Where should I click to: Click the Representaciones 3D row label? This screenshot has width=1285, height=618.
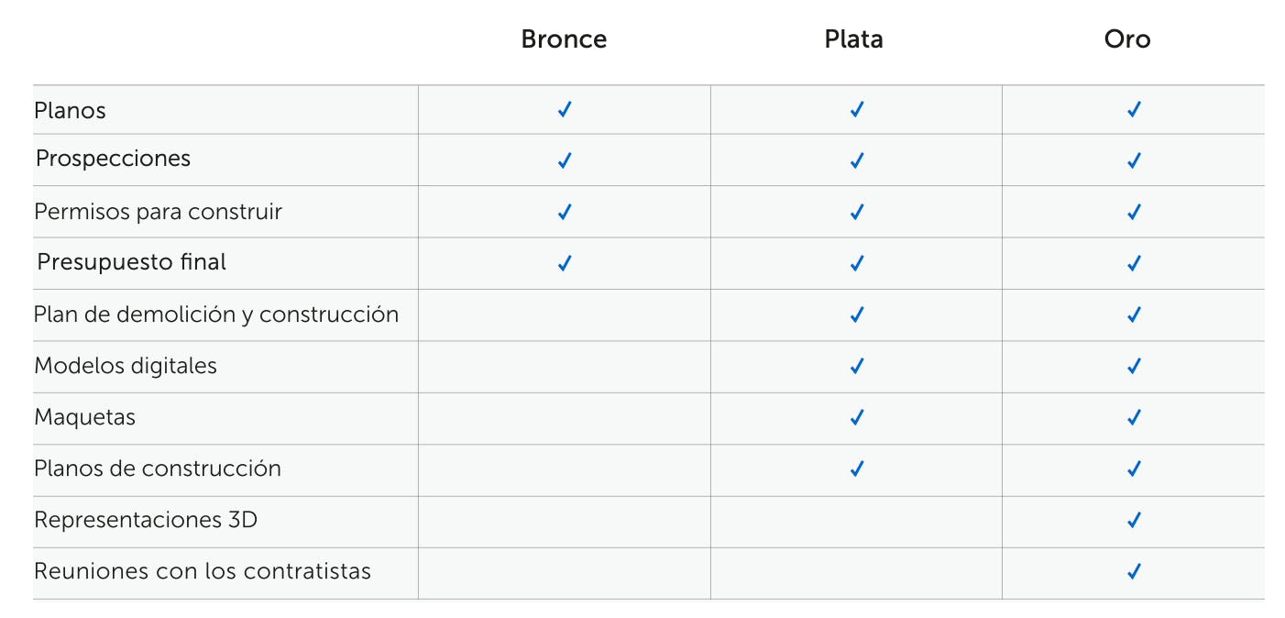click(146, 520)
